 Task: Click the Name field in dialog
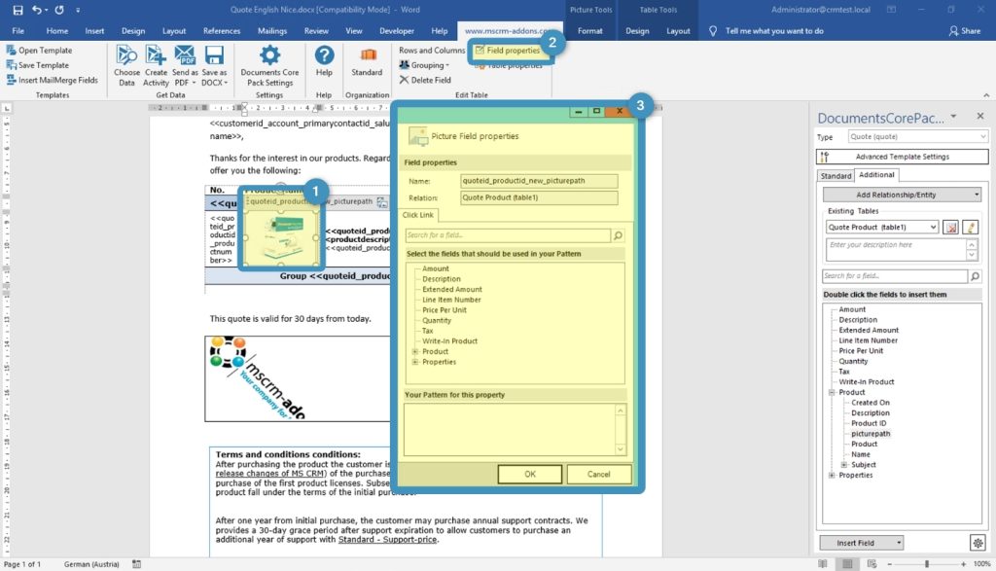click(539, 181)
